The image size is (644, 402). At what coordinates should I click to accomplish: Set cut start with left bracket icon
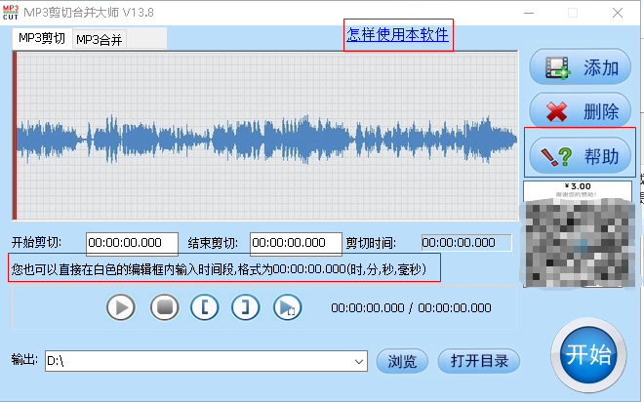click(205, 307)
